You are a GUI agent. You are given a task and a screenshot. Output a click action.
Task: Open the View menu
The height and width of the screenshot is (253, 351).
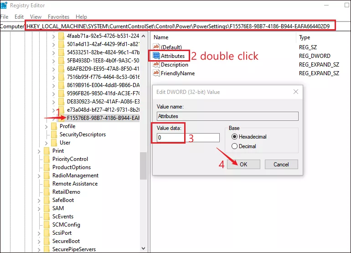click(x=36, y=17)
